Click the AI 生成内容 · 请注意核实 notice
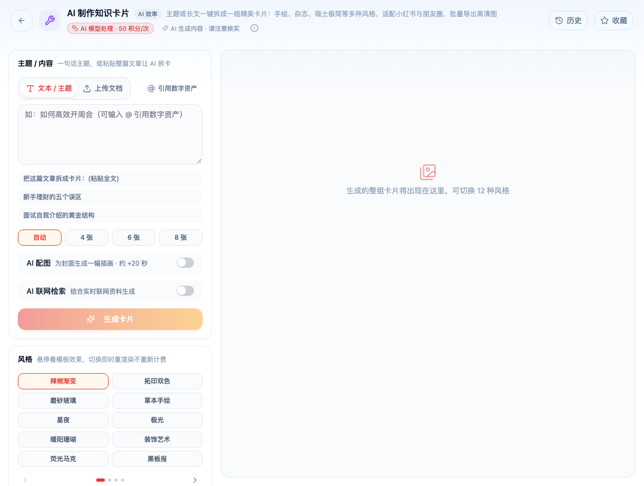The image size is (644, 486). point(201,28)
